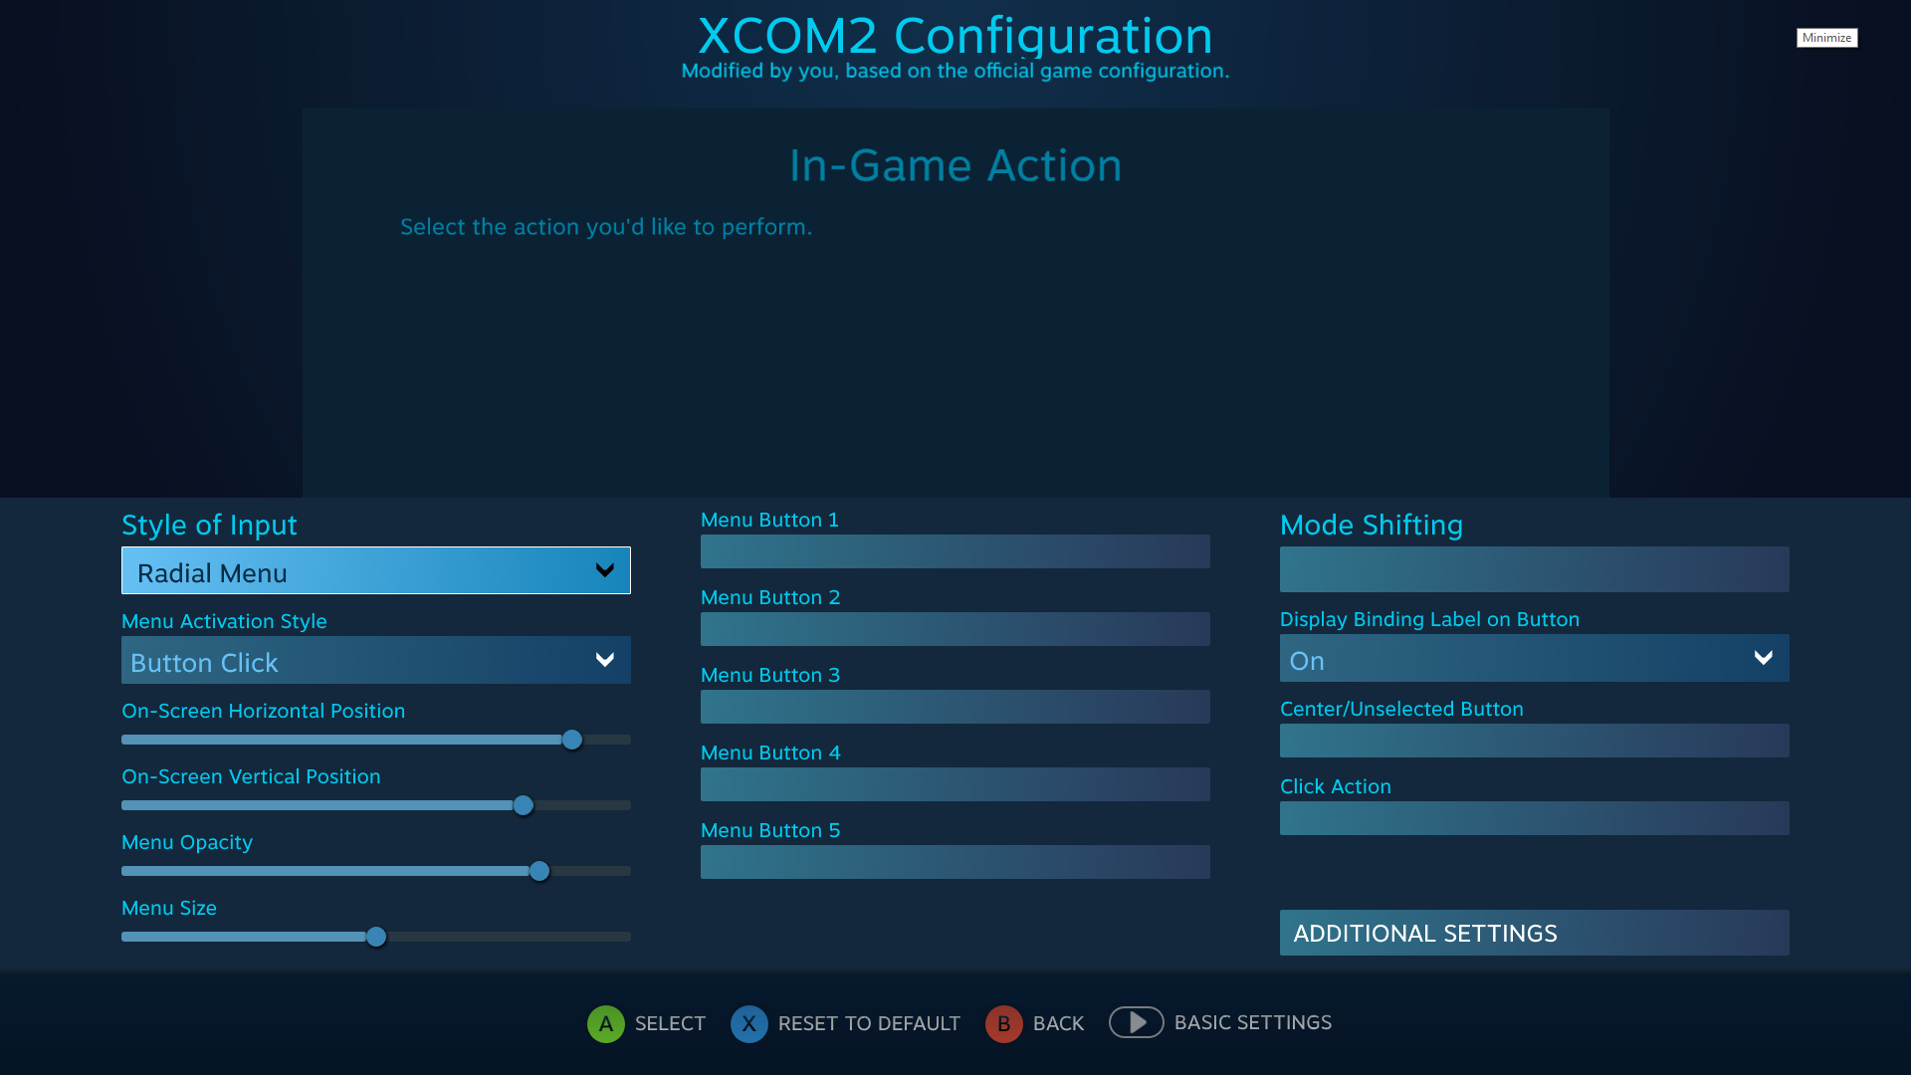This screenshot has height=1075, width=1911.
Task: Click the Menu Button 1 input field
Action: 955,550
